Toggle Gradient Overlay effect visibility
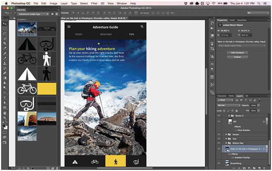 click(x=232, y=158)
